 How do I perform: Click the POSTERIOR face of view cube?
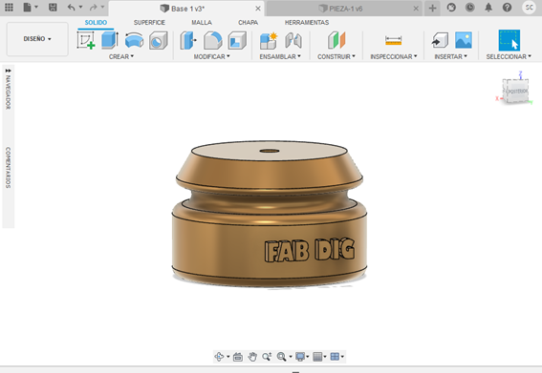[x=517, y=91]
